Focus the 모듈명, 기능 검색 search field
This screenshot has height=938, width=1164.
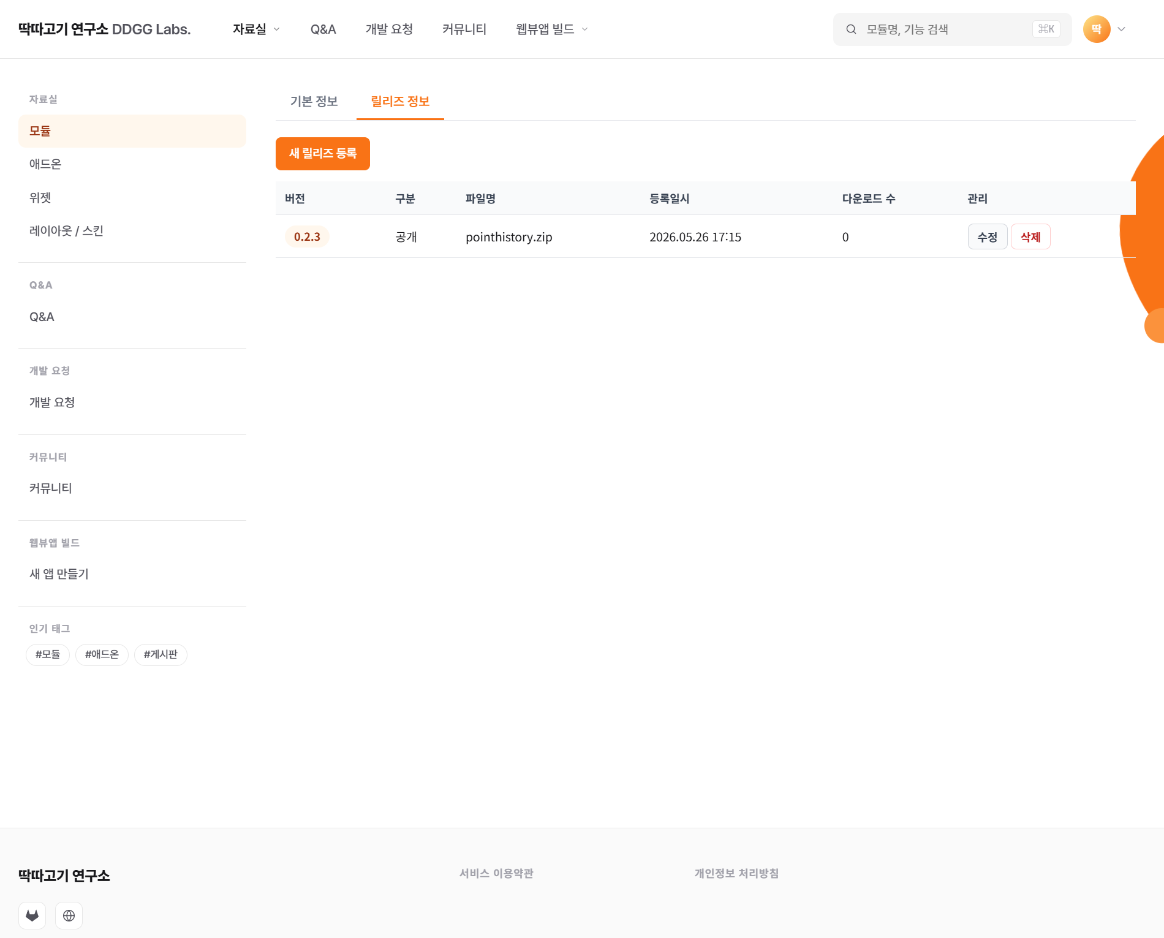tap(953, 29)
